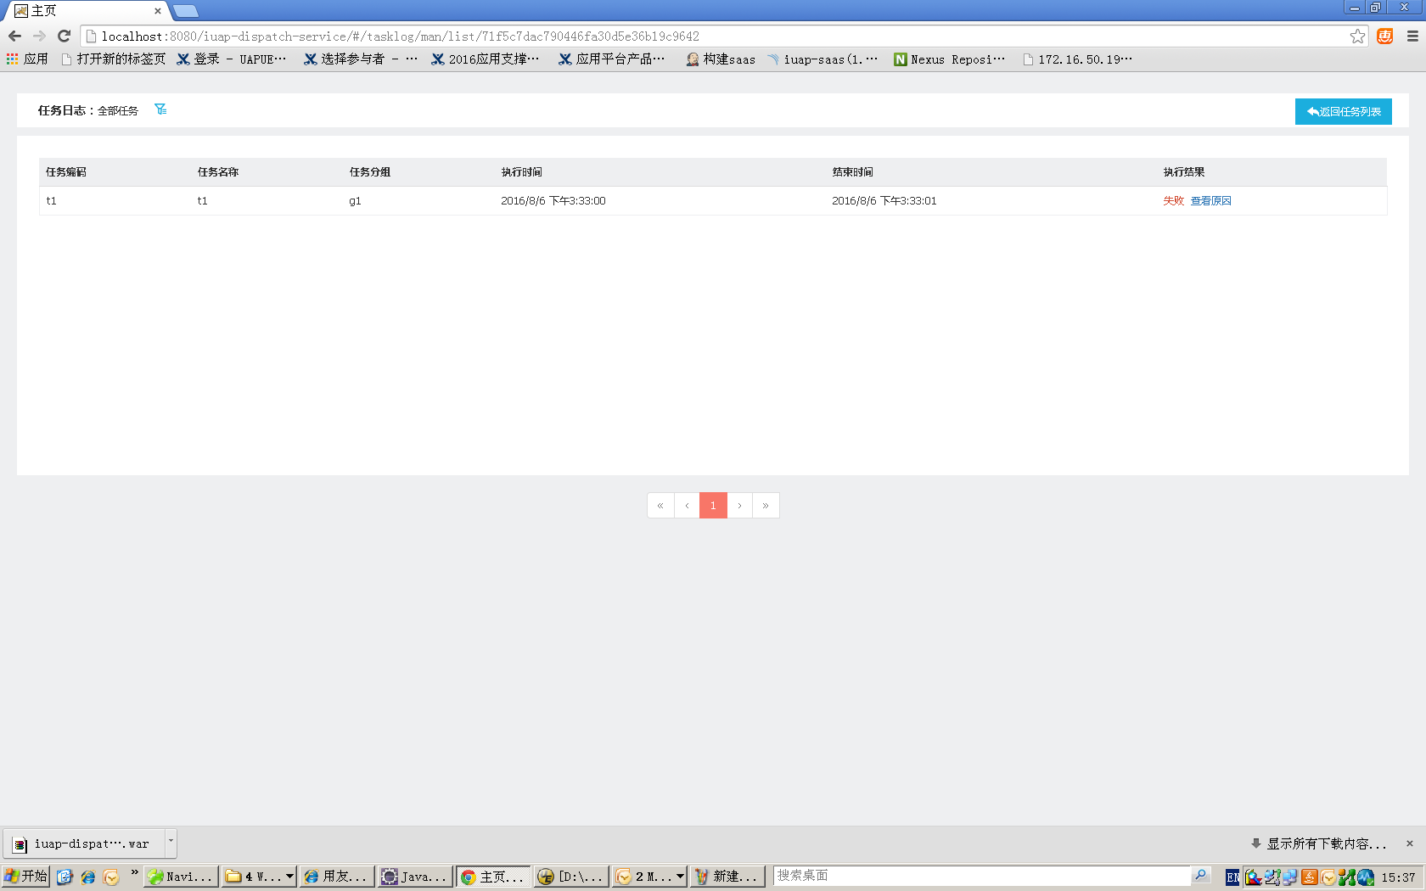Expand the iuap-dispat war download options arrow

pos(171,842)
